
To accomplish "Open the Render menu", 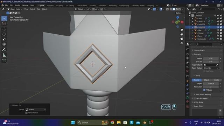I will coord(17,5).
